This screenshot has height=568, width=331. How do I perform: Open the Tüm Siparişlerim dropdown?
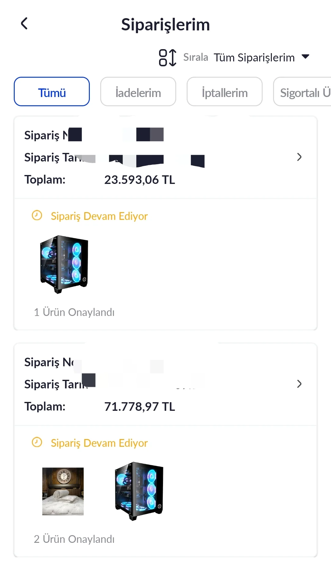coord(254,57)
